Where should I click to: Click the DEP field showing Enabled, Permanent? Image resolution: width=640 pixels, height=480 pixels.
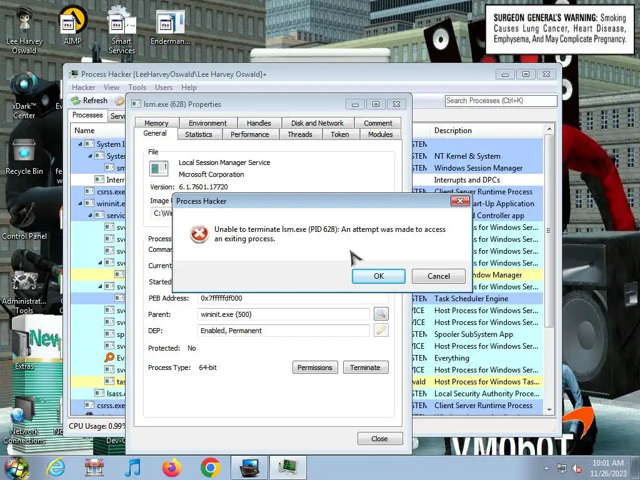(x=284, y=331)
